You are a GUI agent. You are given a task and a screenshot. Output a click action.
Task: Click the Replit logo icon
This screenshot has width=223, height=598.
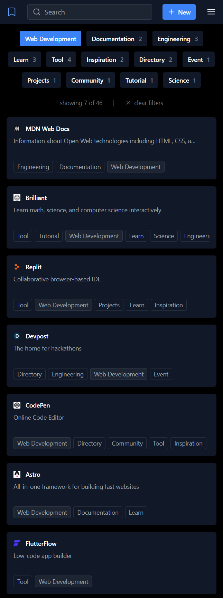coord(17,267)
